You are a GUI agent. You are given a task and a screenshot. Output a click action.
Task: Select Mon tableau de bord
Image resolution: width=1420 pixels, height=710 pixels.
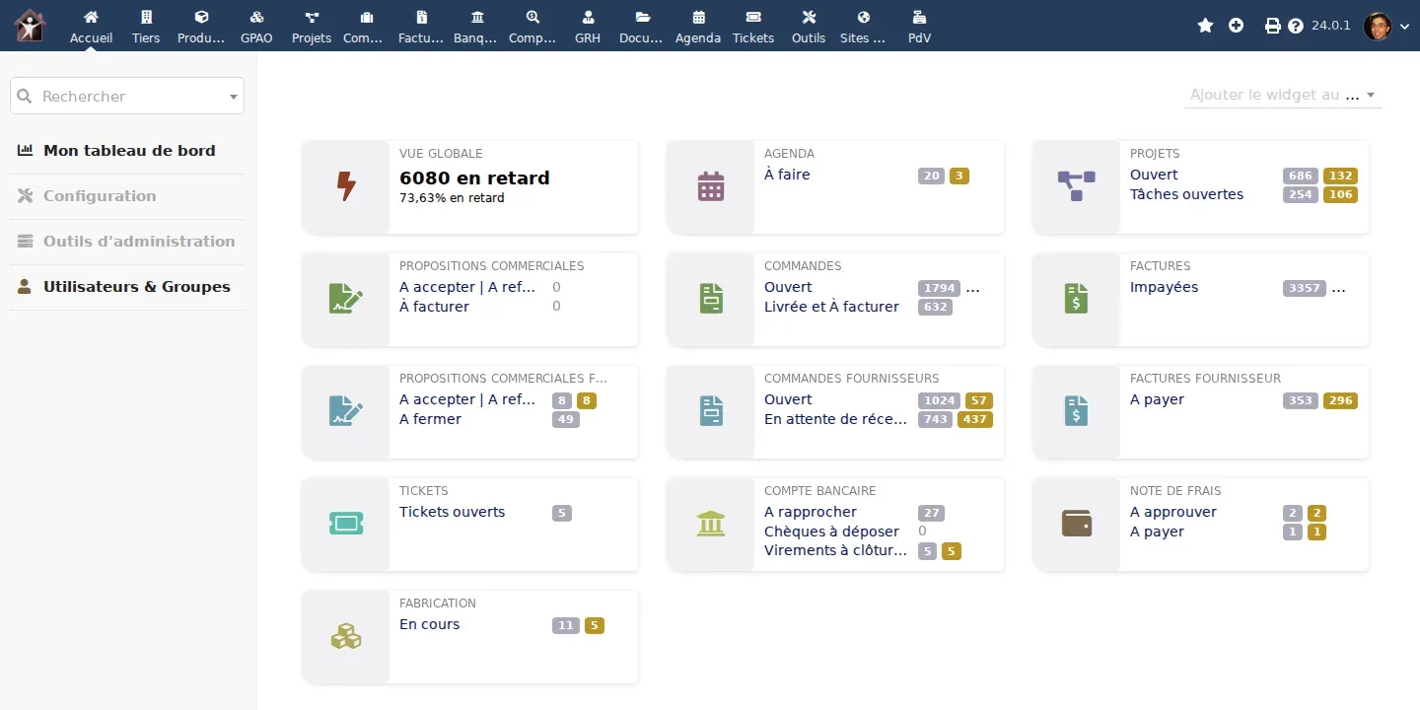click(127, 151)
